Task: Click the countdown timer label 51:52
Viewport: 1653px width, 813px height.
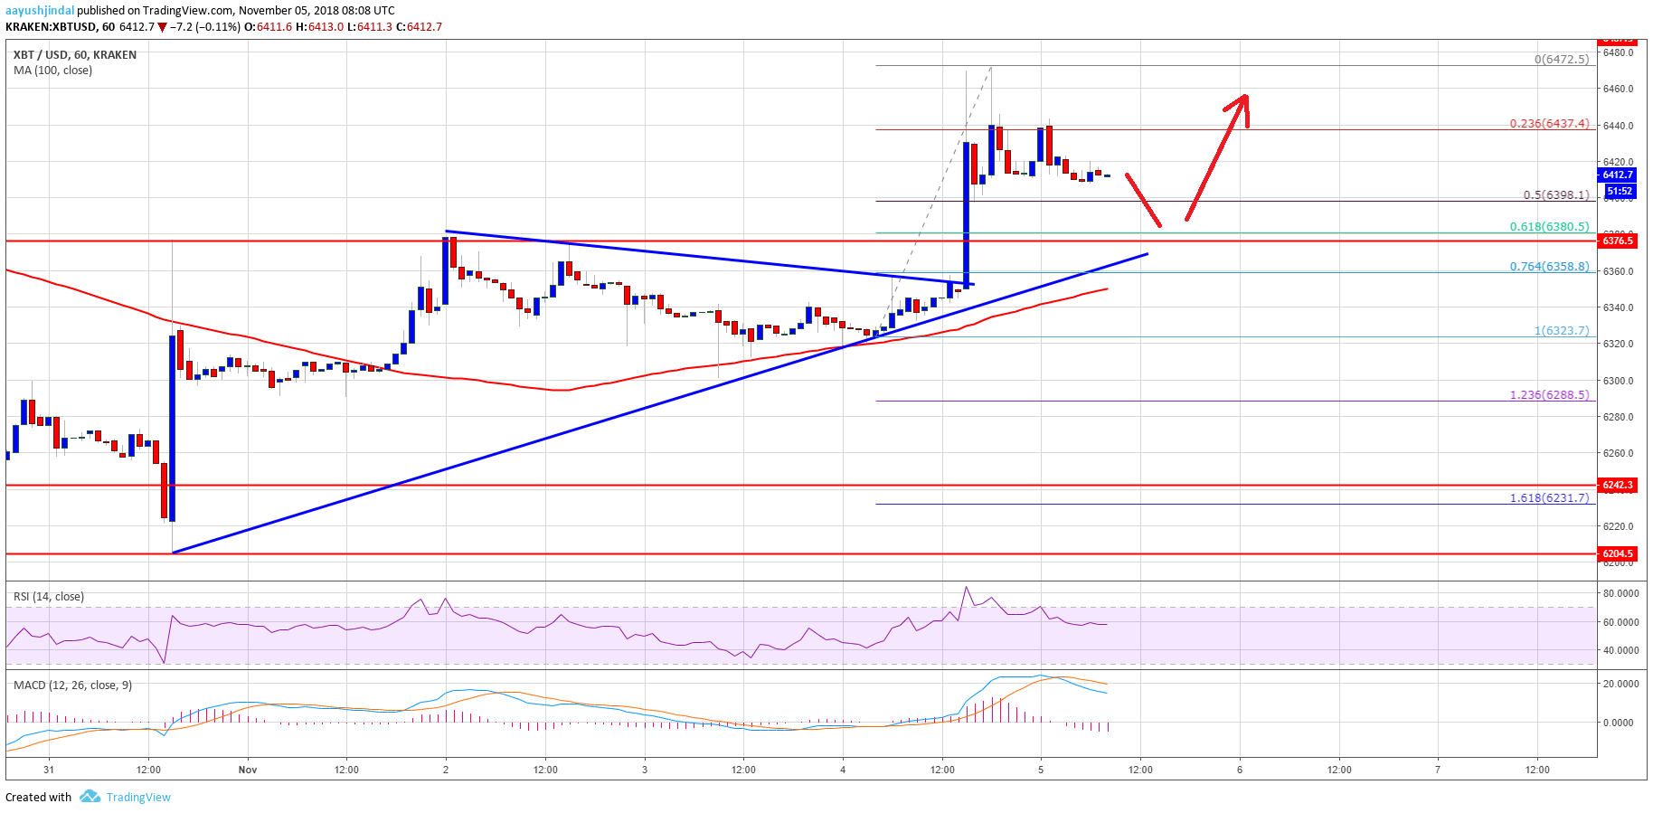Action: tap(1619, 191)
